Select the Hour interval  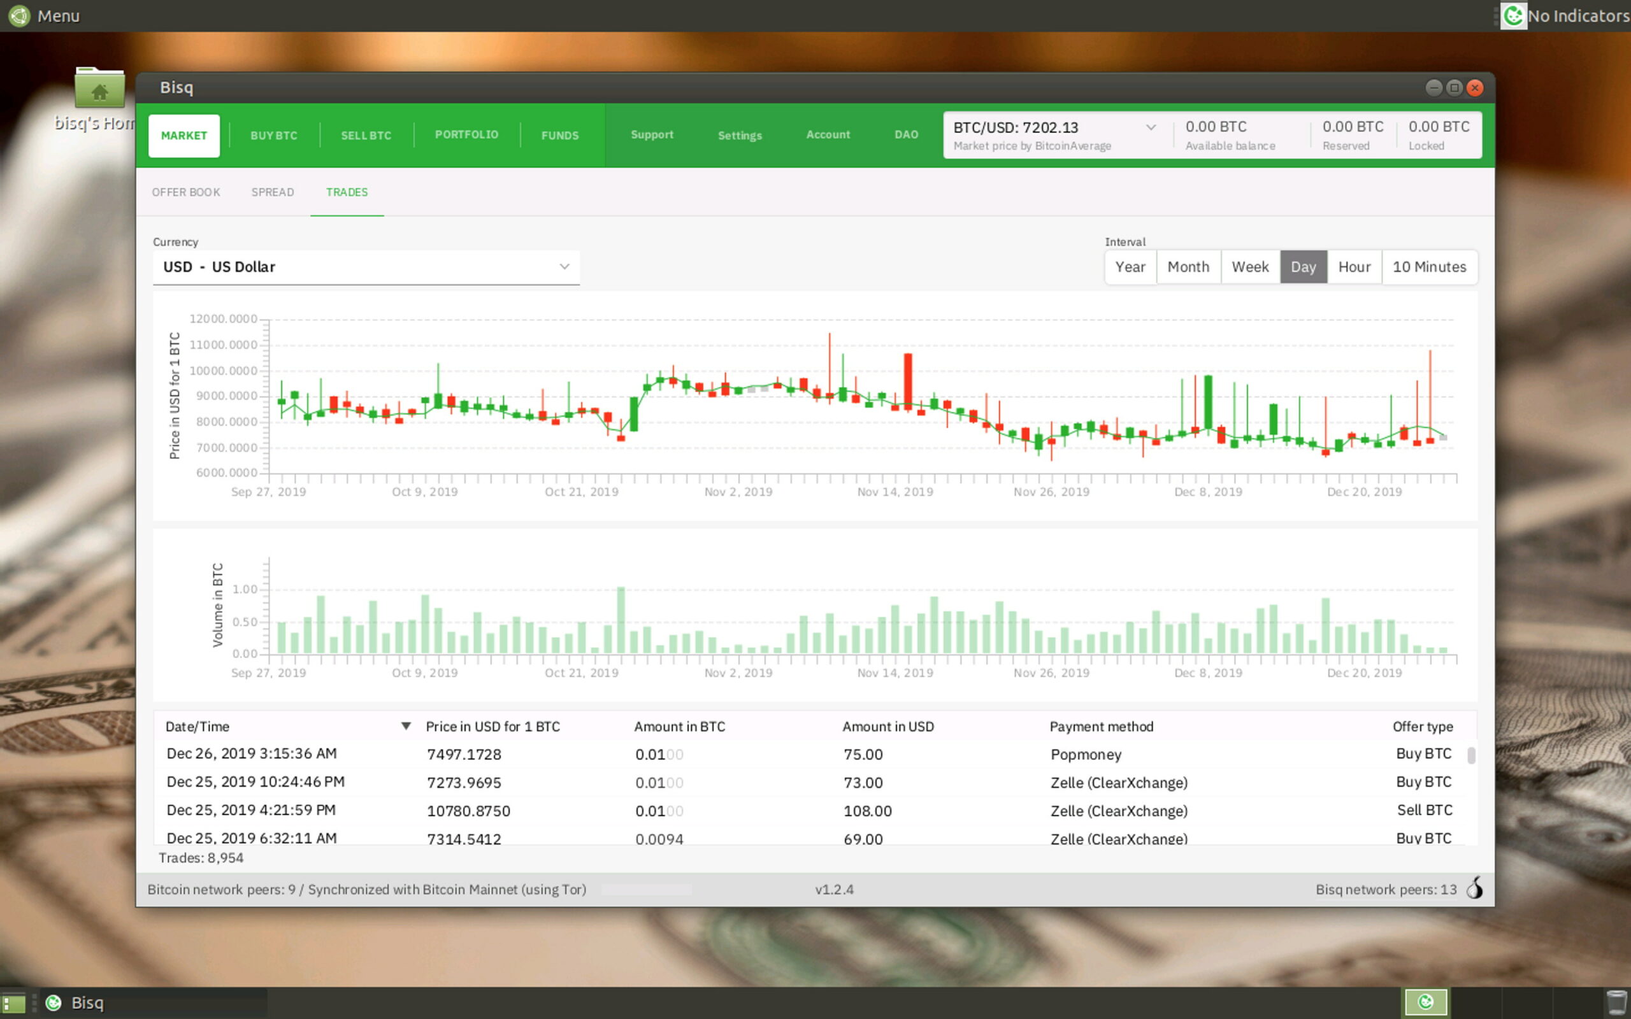pos(1354,267)
